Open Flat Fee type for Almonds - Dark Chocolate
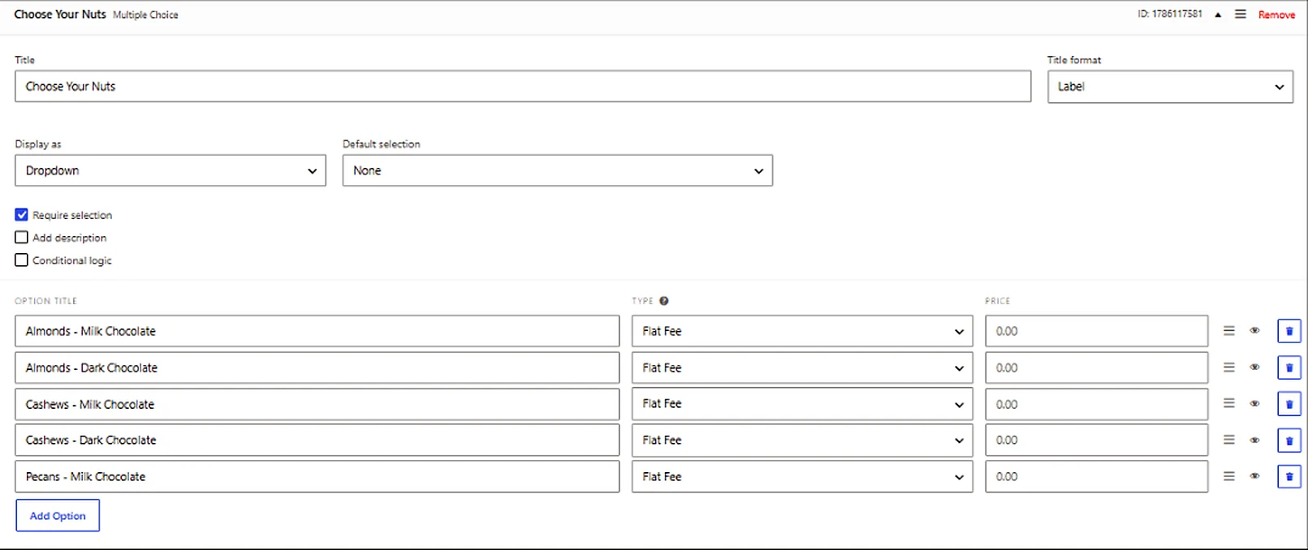Image resolution: width=1308 pixels, height=550 pixels. tap(802, 367)
